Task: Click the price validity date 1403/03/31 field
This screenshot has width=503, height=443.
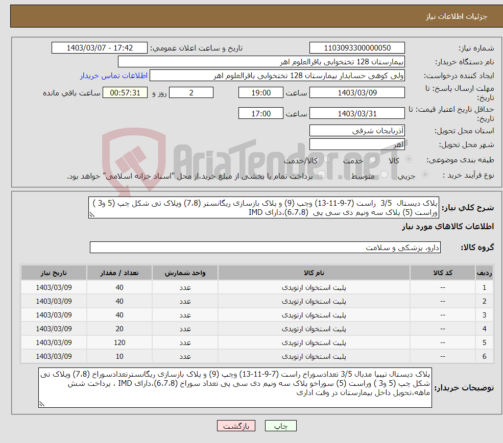Action: tap(357, 113)
